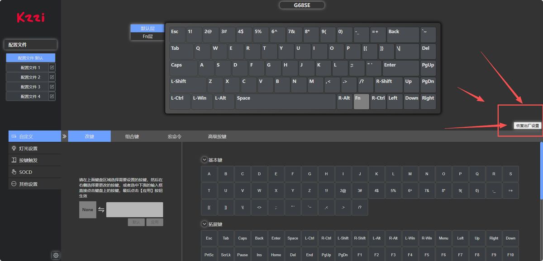The height and width of the screenshot is (261, 543).
Task: Click the None current key box
Action: 88,210
